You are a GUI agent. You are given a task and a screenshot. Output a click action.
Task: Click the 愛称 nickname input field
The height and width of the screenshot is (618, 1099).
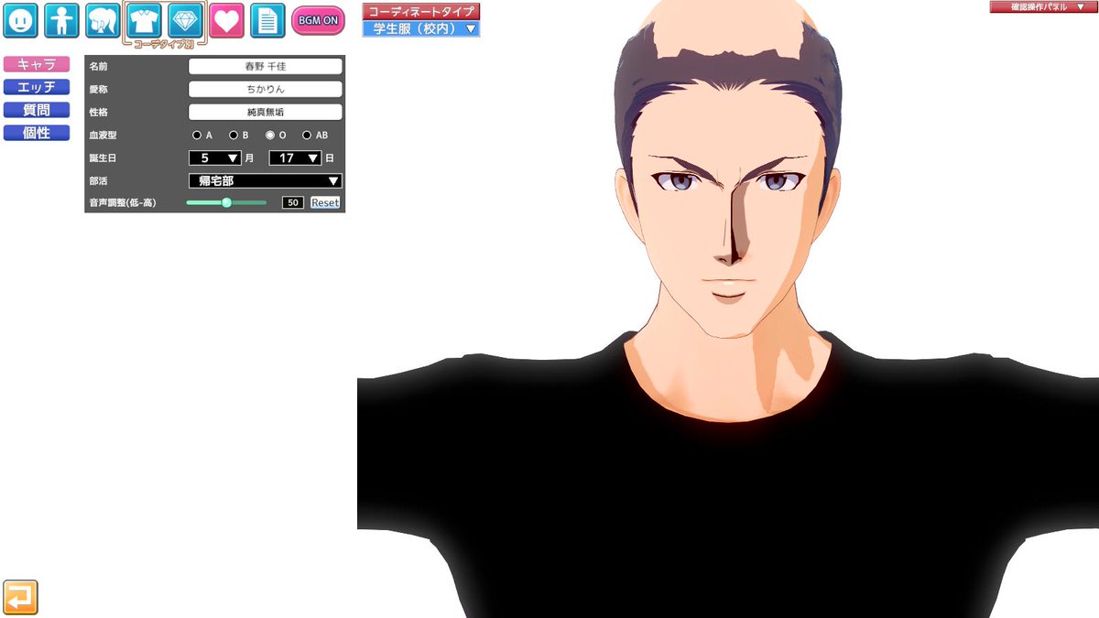[266, 89]
